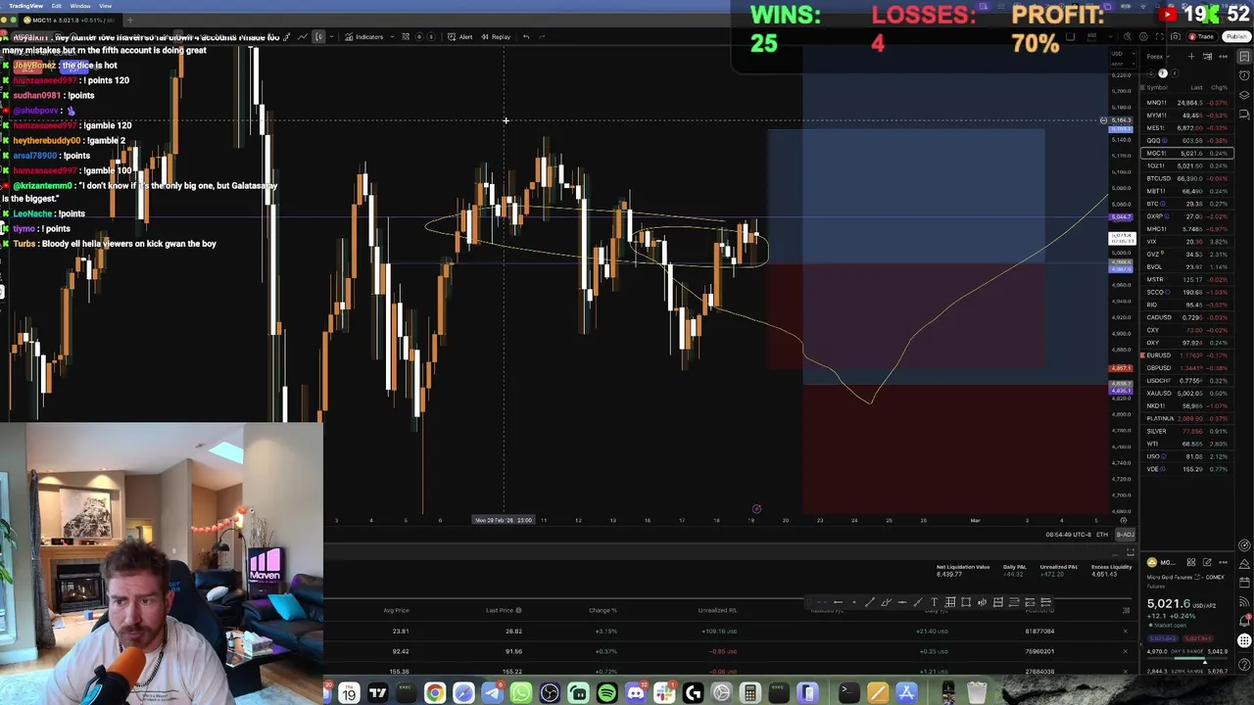Expand the candle chart type dropdown arrow
The width and height of the screenshot is (1254, 705).
click(331, 37)
